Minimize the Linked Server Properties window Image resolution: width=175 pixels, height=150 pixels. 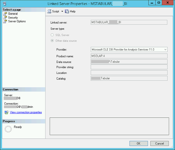pyautogui.click(x=152, y=3)
